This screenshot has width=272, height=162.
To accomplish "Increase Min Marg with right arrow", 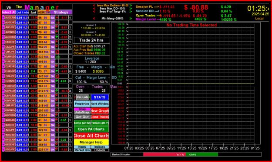I will 131,18.
